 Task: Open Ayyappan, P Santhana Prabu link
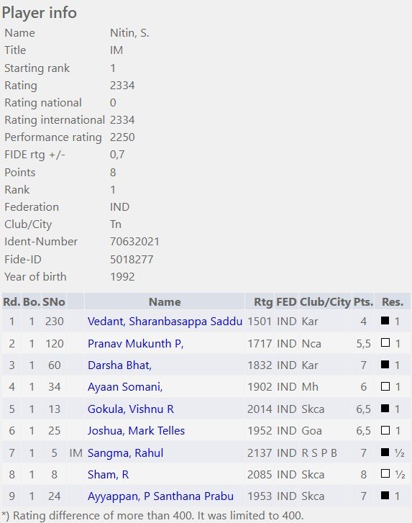pos(160,496)
